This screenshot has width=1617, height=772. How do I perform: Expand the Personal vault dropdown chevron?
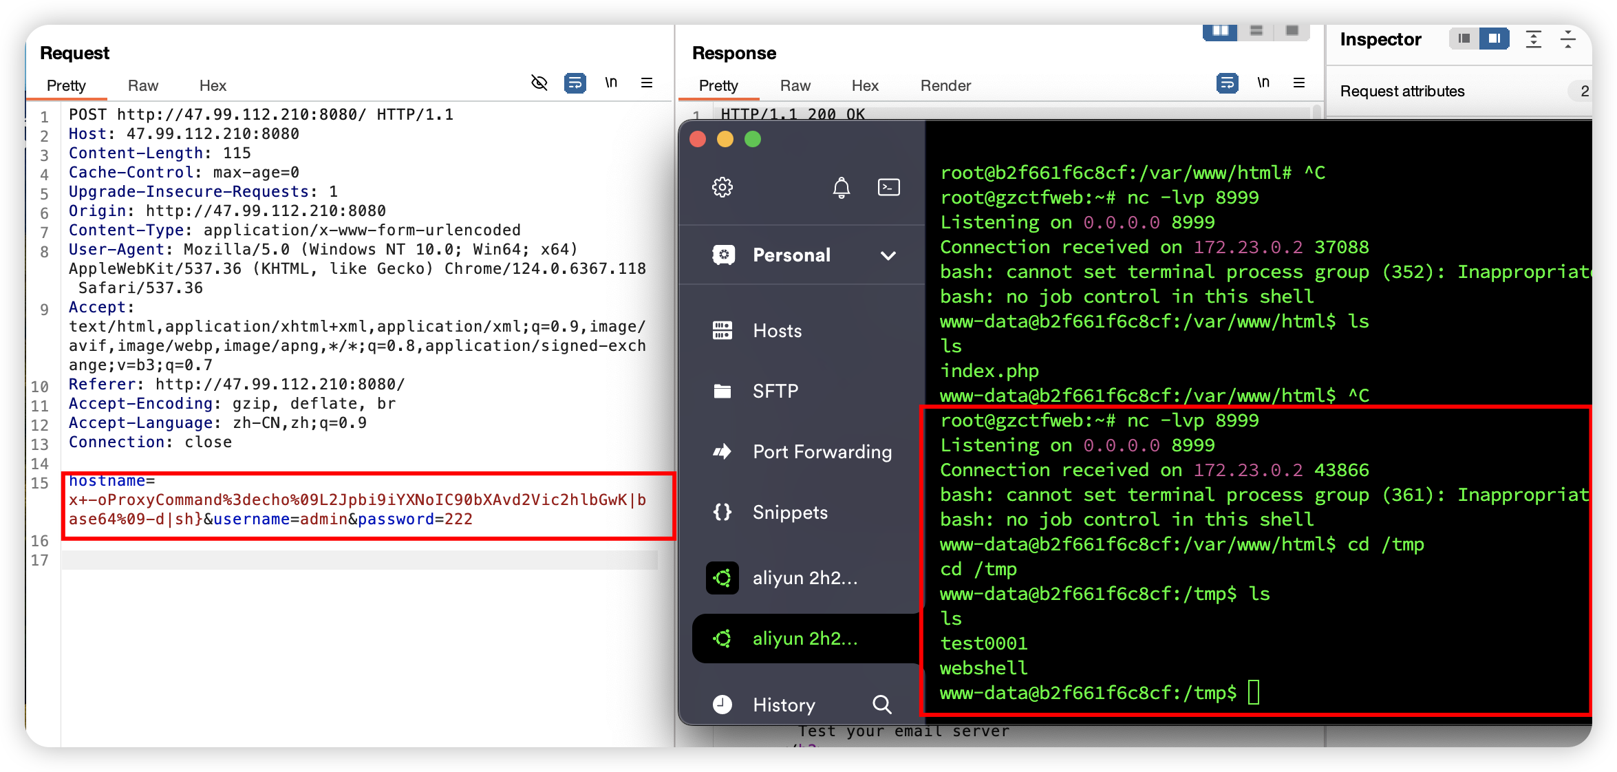coord(888,255)
